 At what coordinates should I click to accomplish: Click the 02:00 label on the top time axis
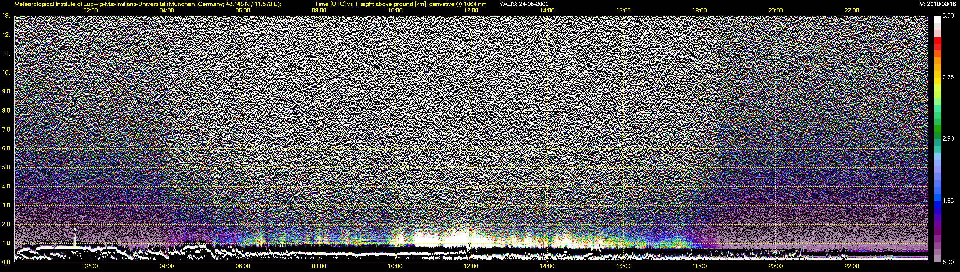(x=91, y=11)
